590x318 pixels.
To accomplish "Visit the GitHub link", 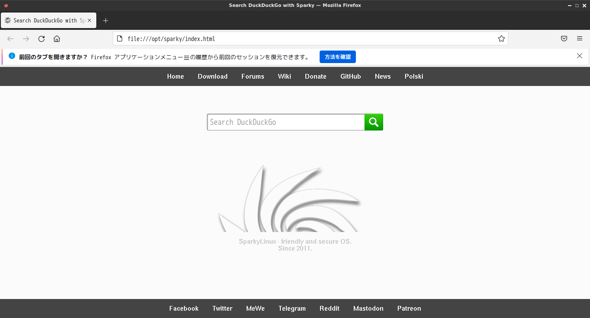I will click(351, 76).
